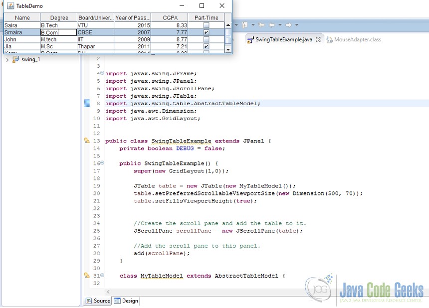Navigate forward in Eclipse editor history

coord(289,25)
